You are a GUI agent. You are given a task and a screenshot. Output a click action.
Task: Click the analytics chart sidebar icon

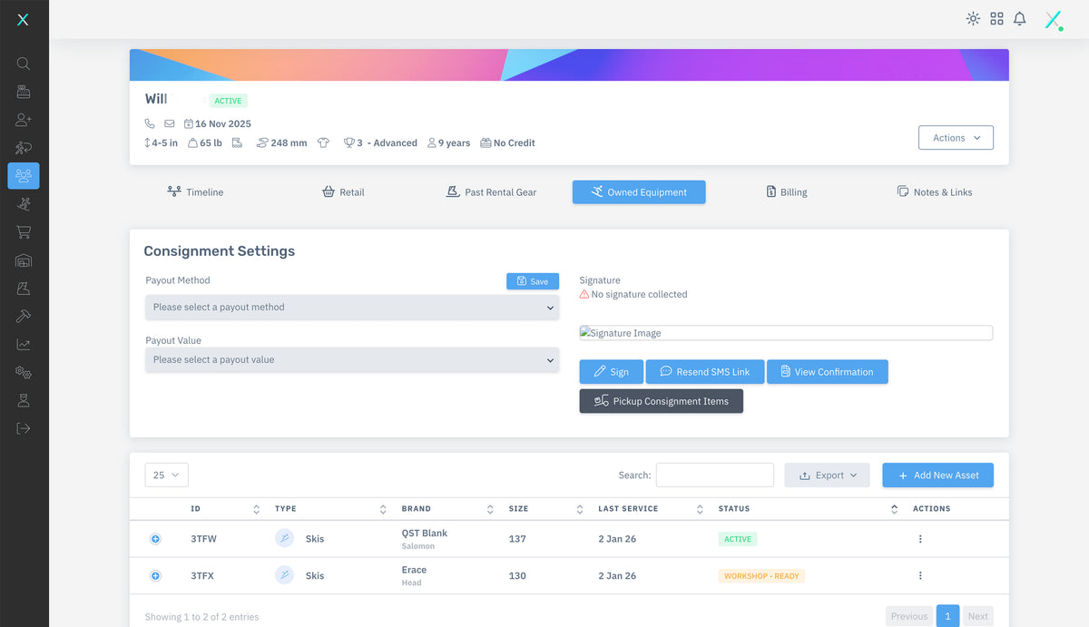[x=24, y=345]
